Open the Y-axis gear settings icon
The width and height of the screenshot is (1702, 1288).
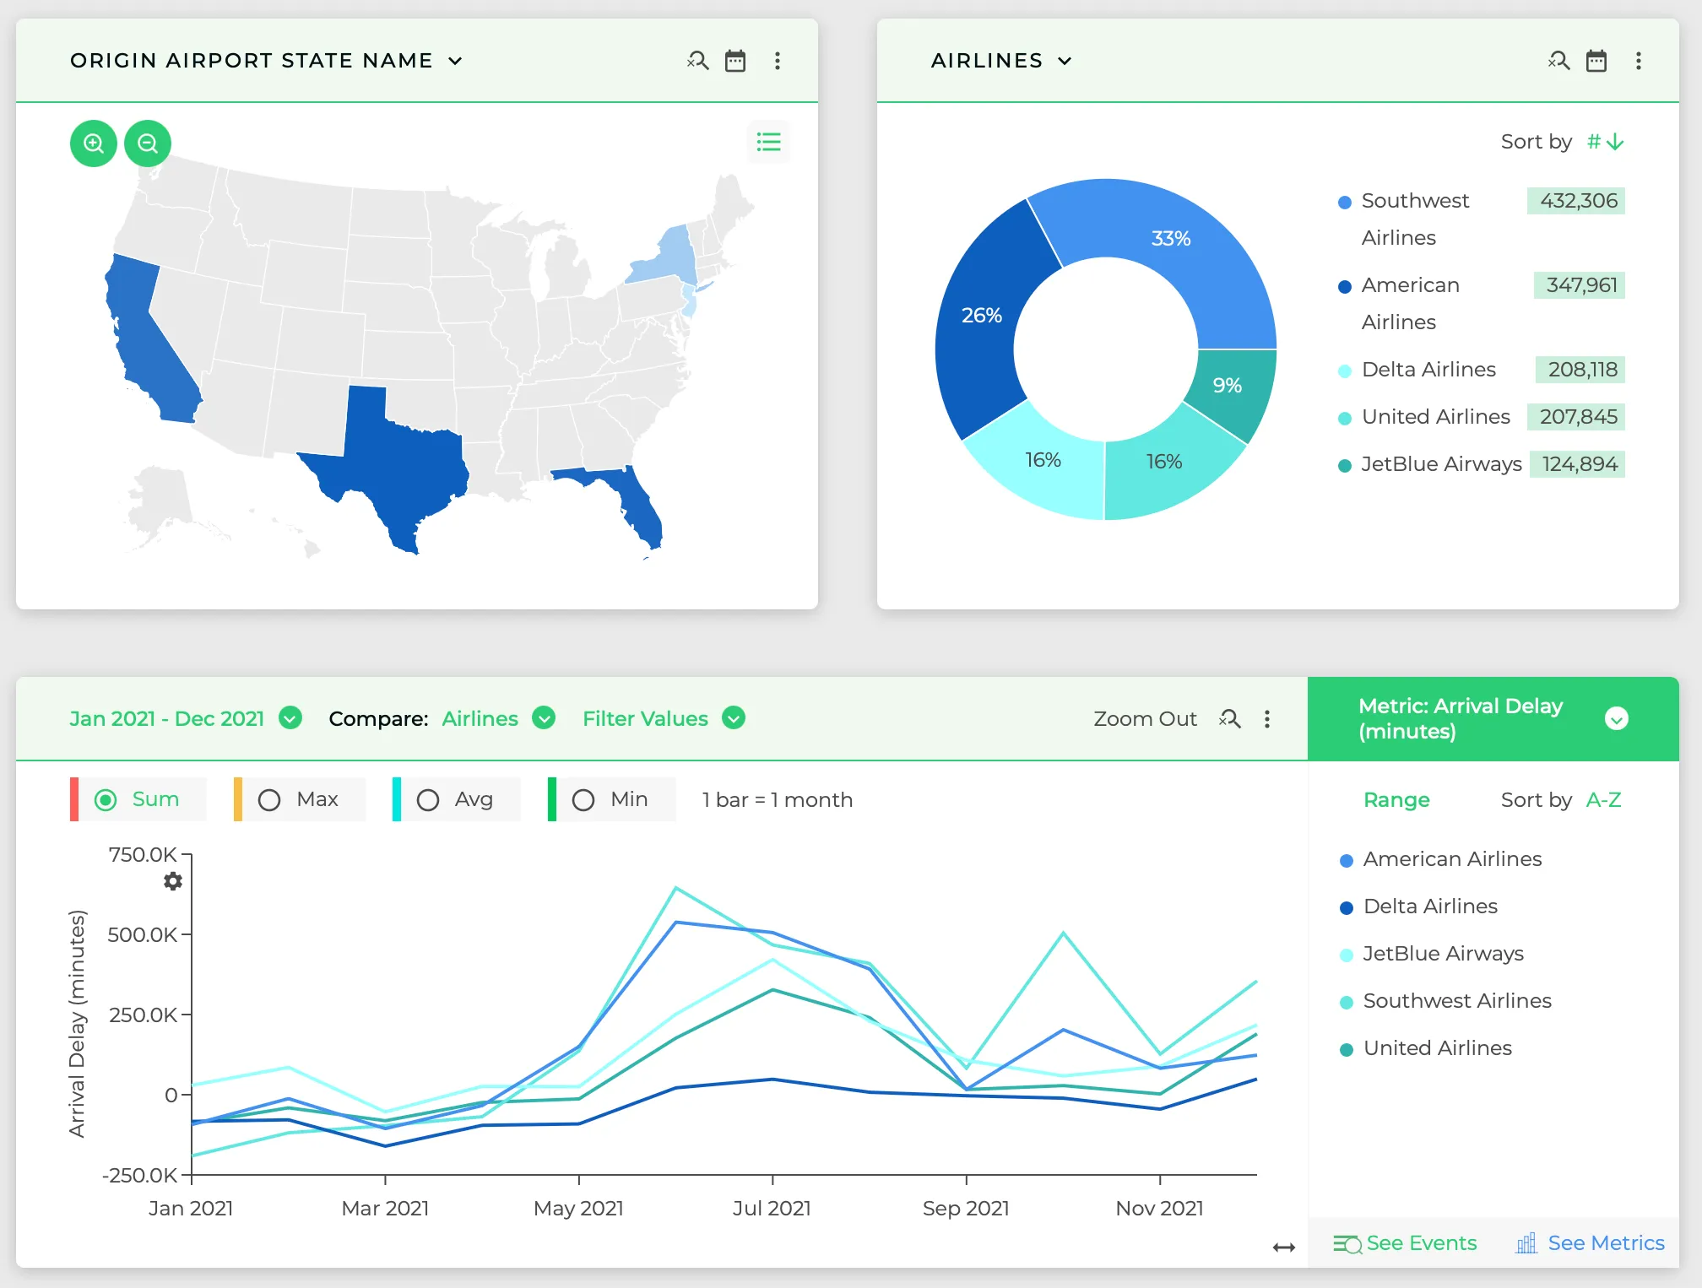pos(173,881)
